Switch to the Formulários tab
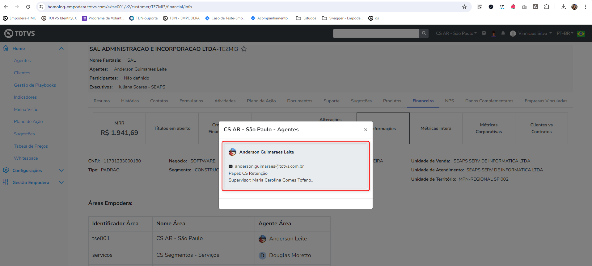Viewport: 592px width, 266px height. coord(191,101)
